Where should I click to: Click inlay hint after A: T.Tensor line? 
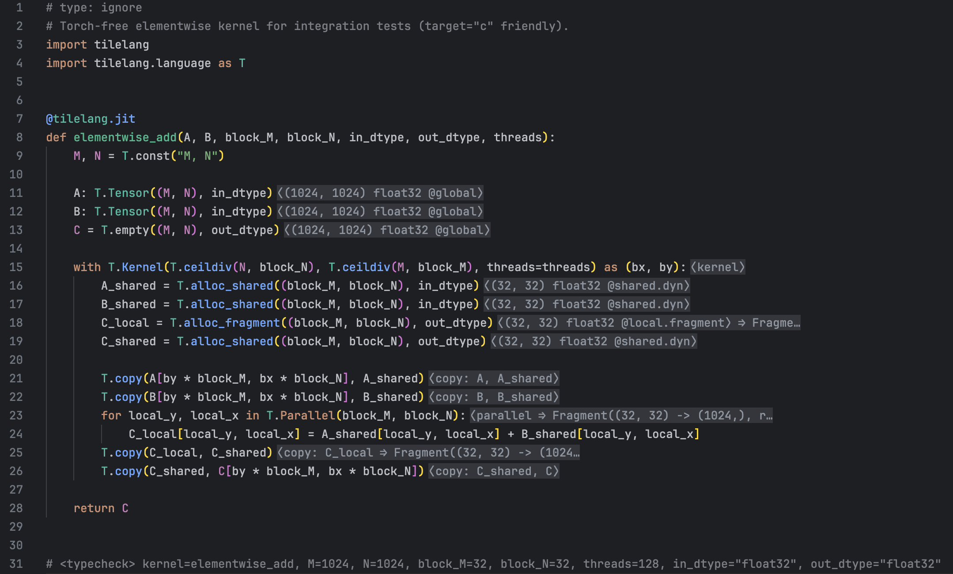[x=380, y=193]
